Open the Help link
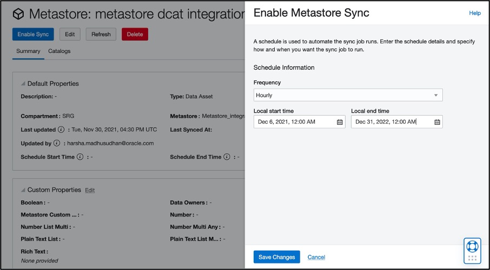 pos(475,13)
